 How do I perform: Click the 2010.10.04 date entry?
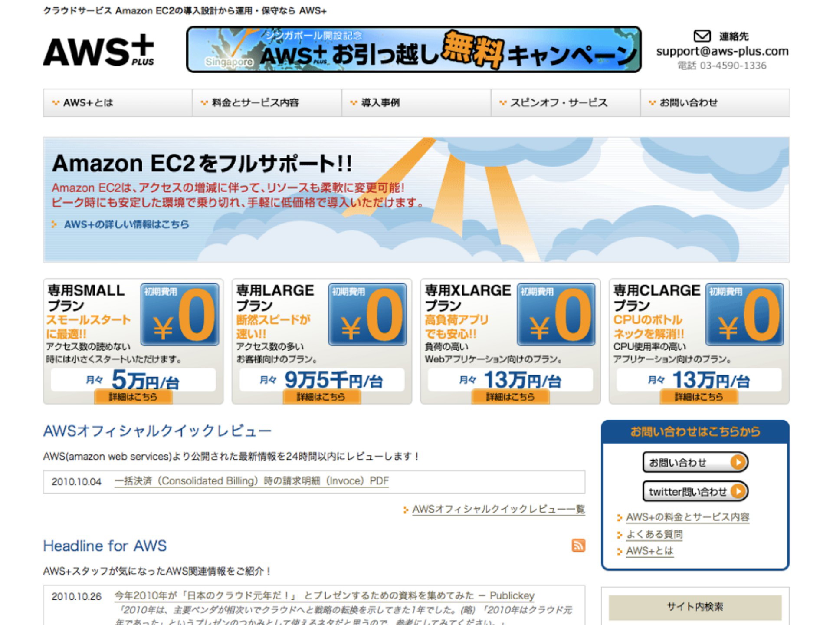tap(76, 481)
